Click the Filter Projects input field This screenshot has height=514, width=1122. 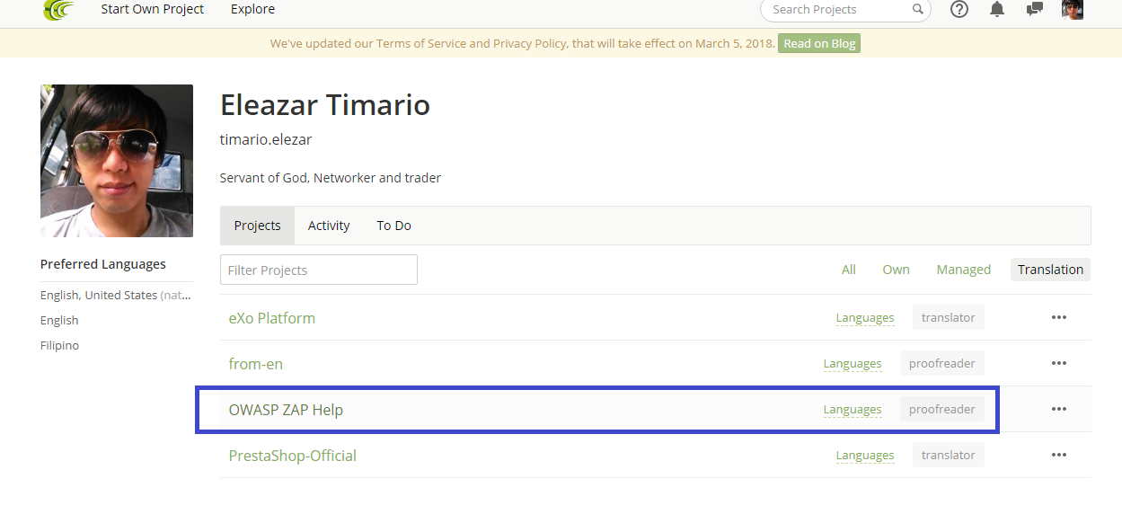pos(319,270)
